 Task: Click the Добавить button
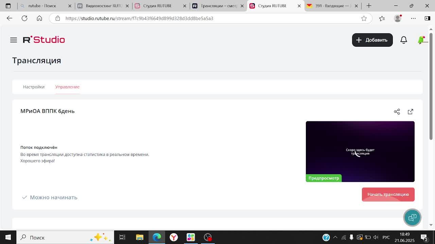click(x=372, y=40)
